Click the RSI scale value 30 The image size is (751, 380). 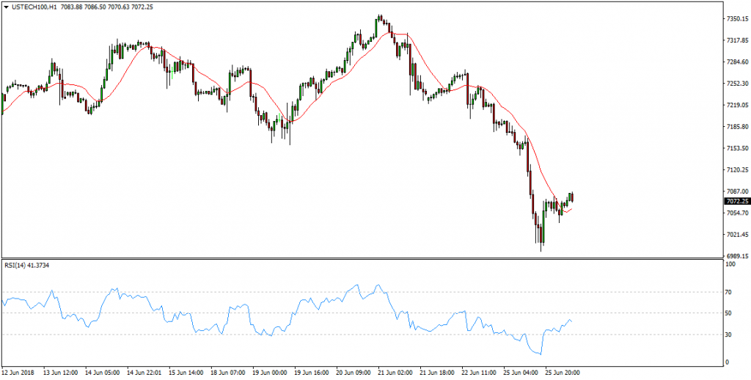728,335
